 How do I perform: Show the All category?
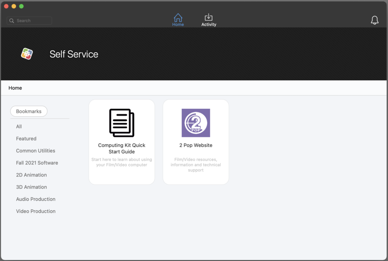click(x=19, y=127)
